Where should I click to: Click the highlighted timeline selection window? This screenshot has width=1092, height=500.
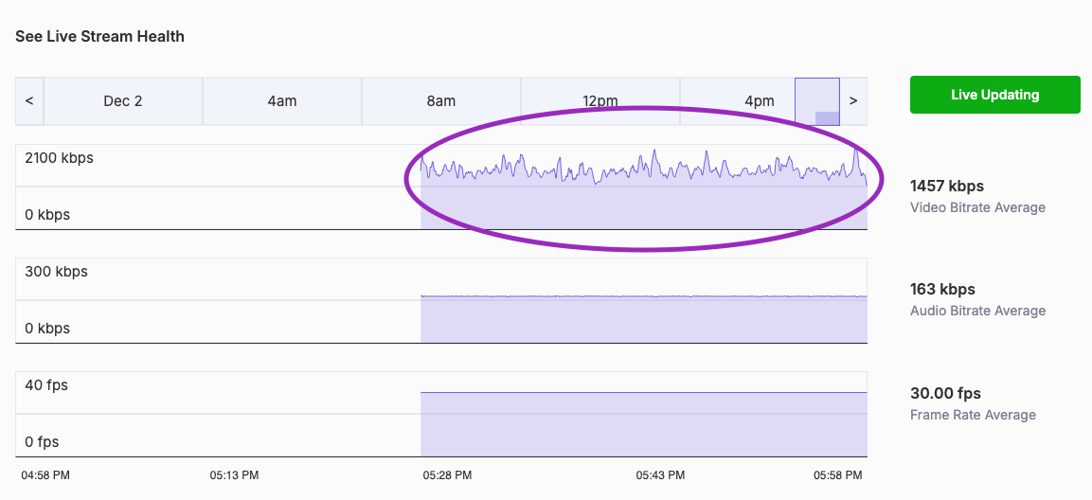817,101
